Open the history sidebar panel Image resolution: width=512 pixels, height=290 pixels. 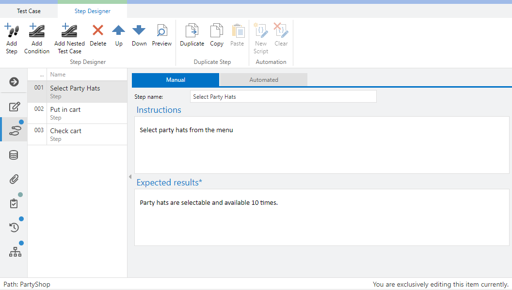(14, 227)
